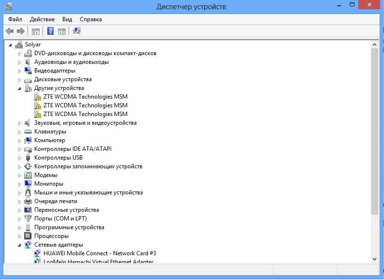Select the Процессоры label

coord(51,236)
